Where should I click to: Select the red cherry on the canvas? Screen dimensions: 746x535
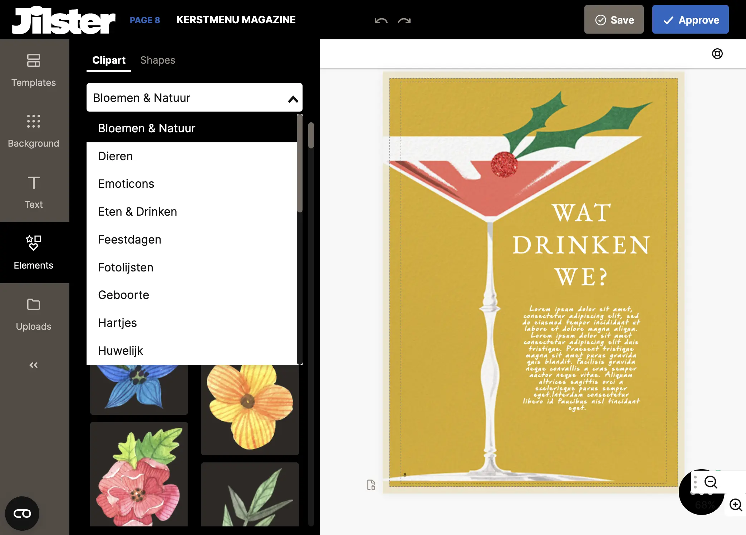click(504, 165)
